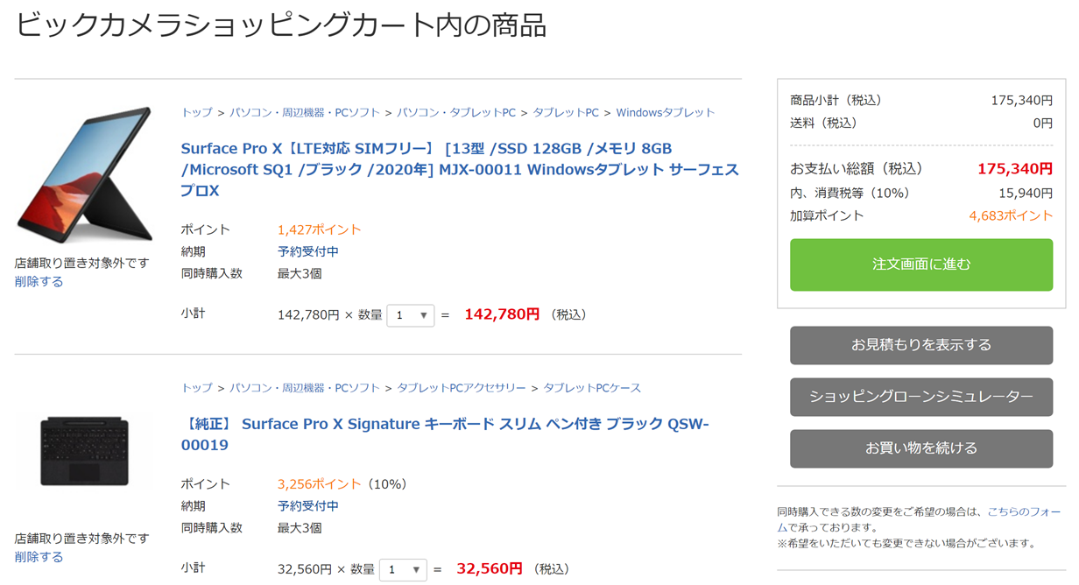Open the Signature keyboard product image
This screenshot has width=1079, height=585.
pyautogui.click(x=84, y=451)
